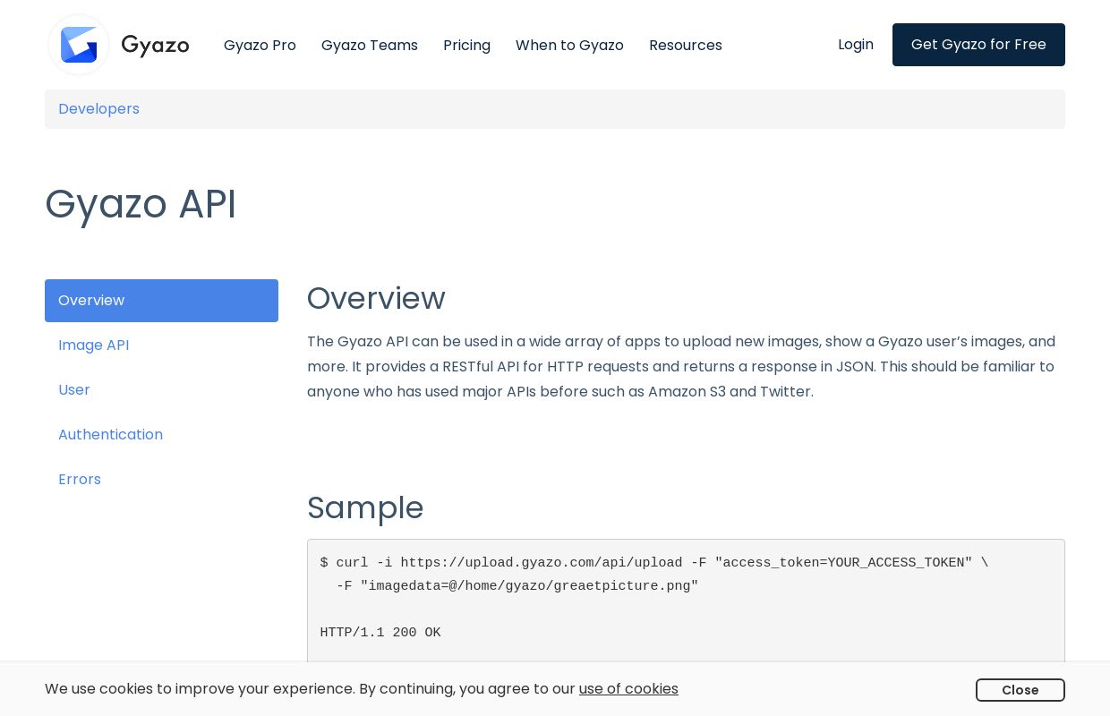Click the Gyazo API page heading
Image resolution: width=1110 pixels, height=716 pixels.
tap(141, 204)
